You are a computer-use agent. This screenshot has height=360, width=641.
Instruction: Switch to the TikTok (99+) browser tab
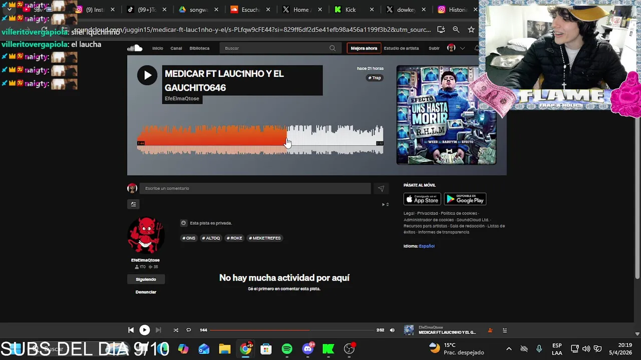[146, 9]
